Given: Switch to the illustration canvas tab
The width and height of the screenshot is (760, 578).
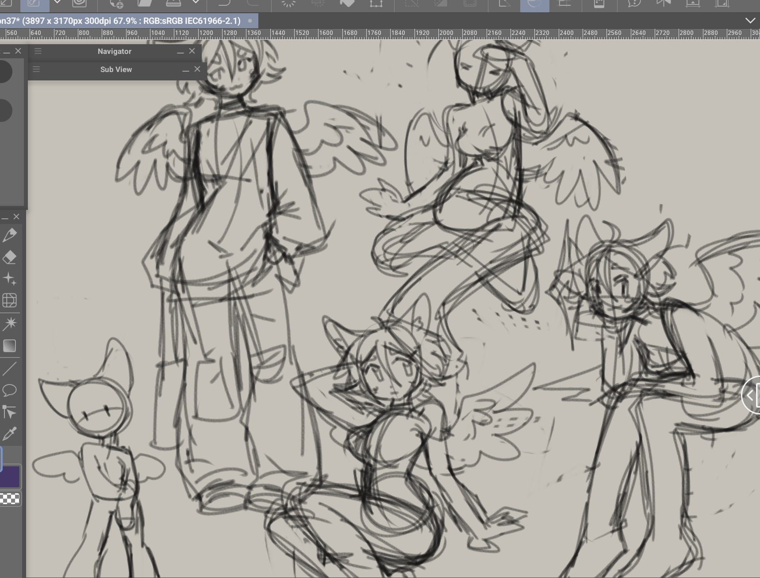Looking at the screenshot, I should pos(124,21).
